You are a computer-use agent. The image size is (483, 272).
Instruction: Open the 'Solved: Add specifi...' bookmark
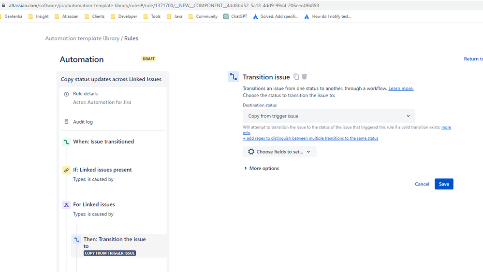[276, 16]
